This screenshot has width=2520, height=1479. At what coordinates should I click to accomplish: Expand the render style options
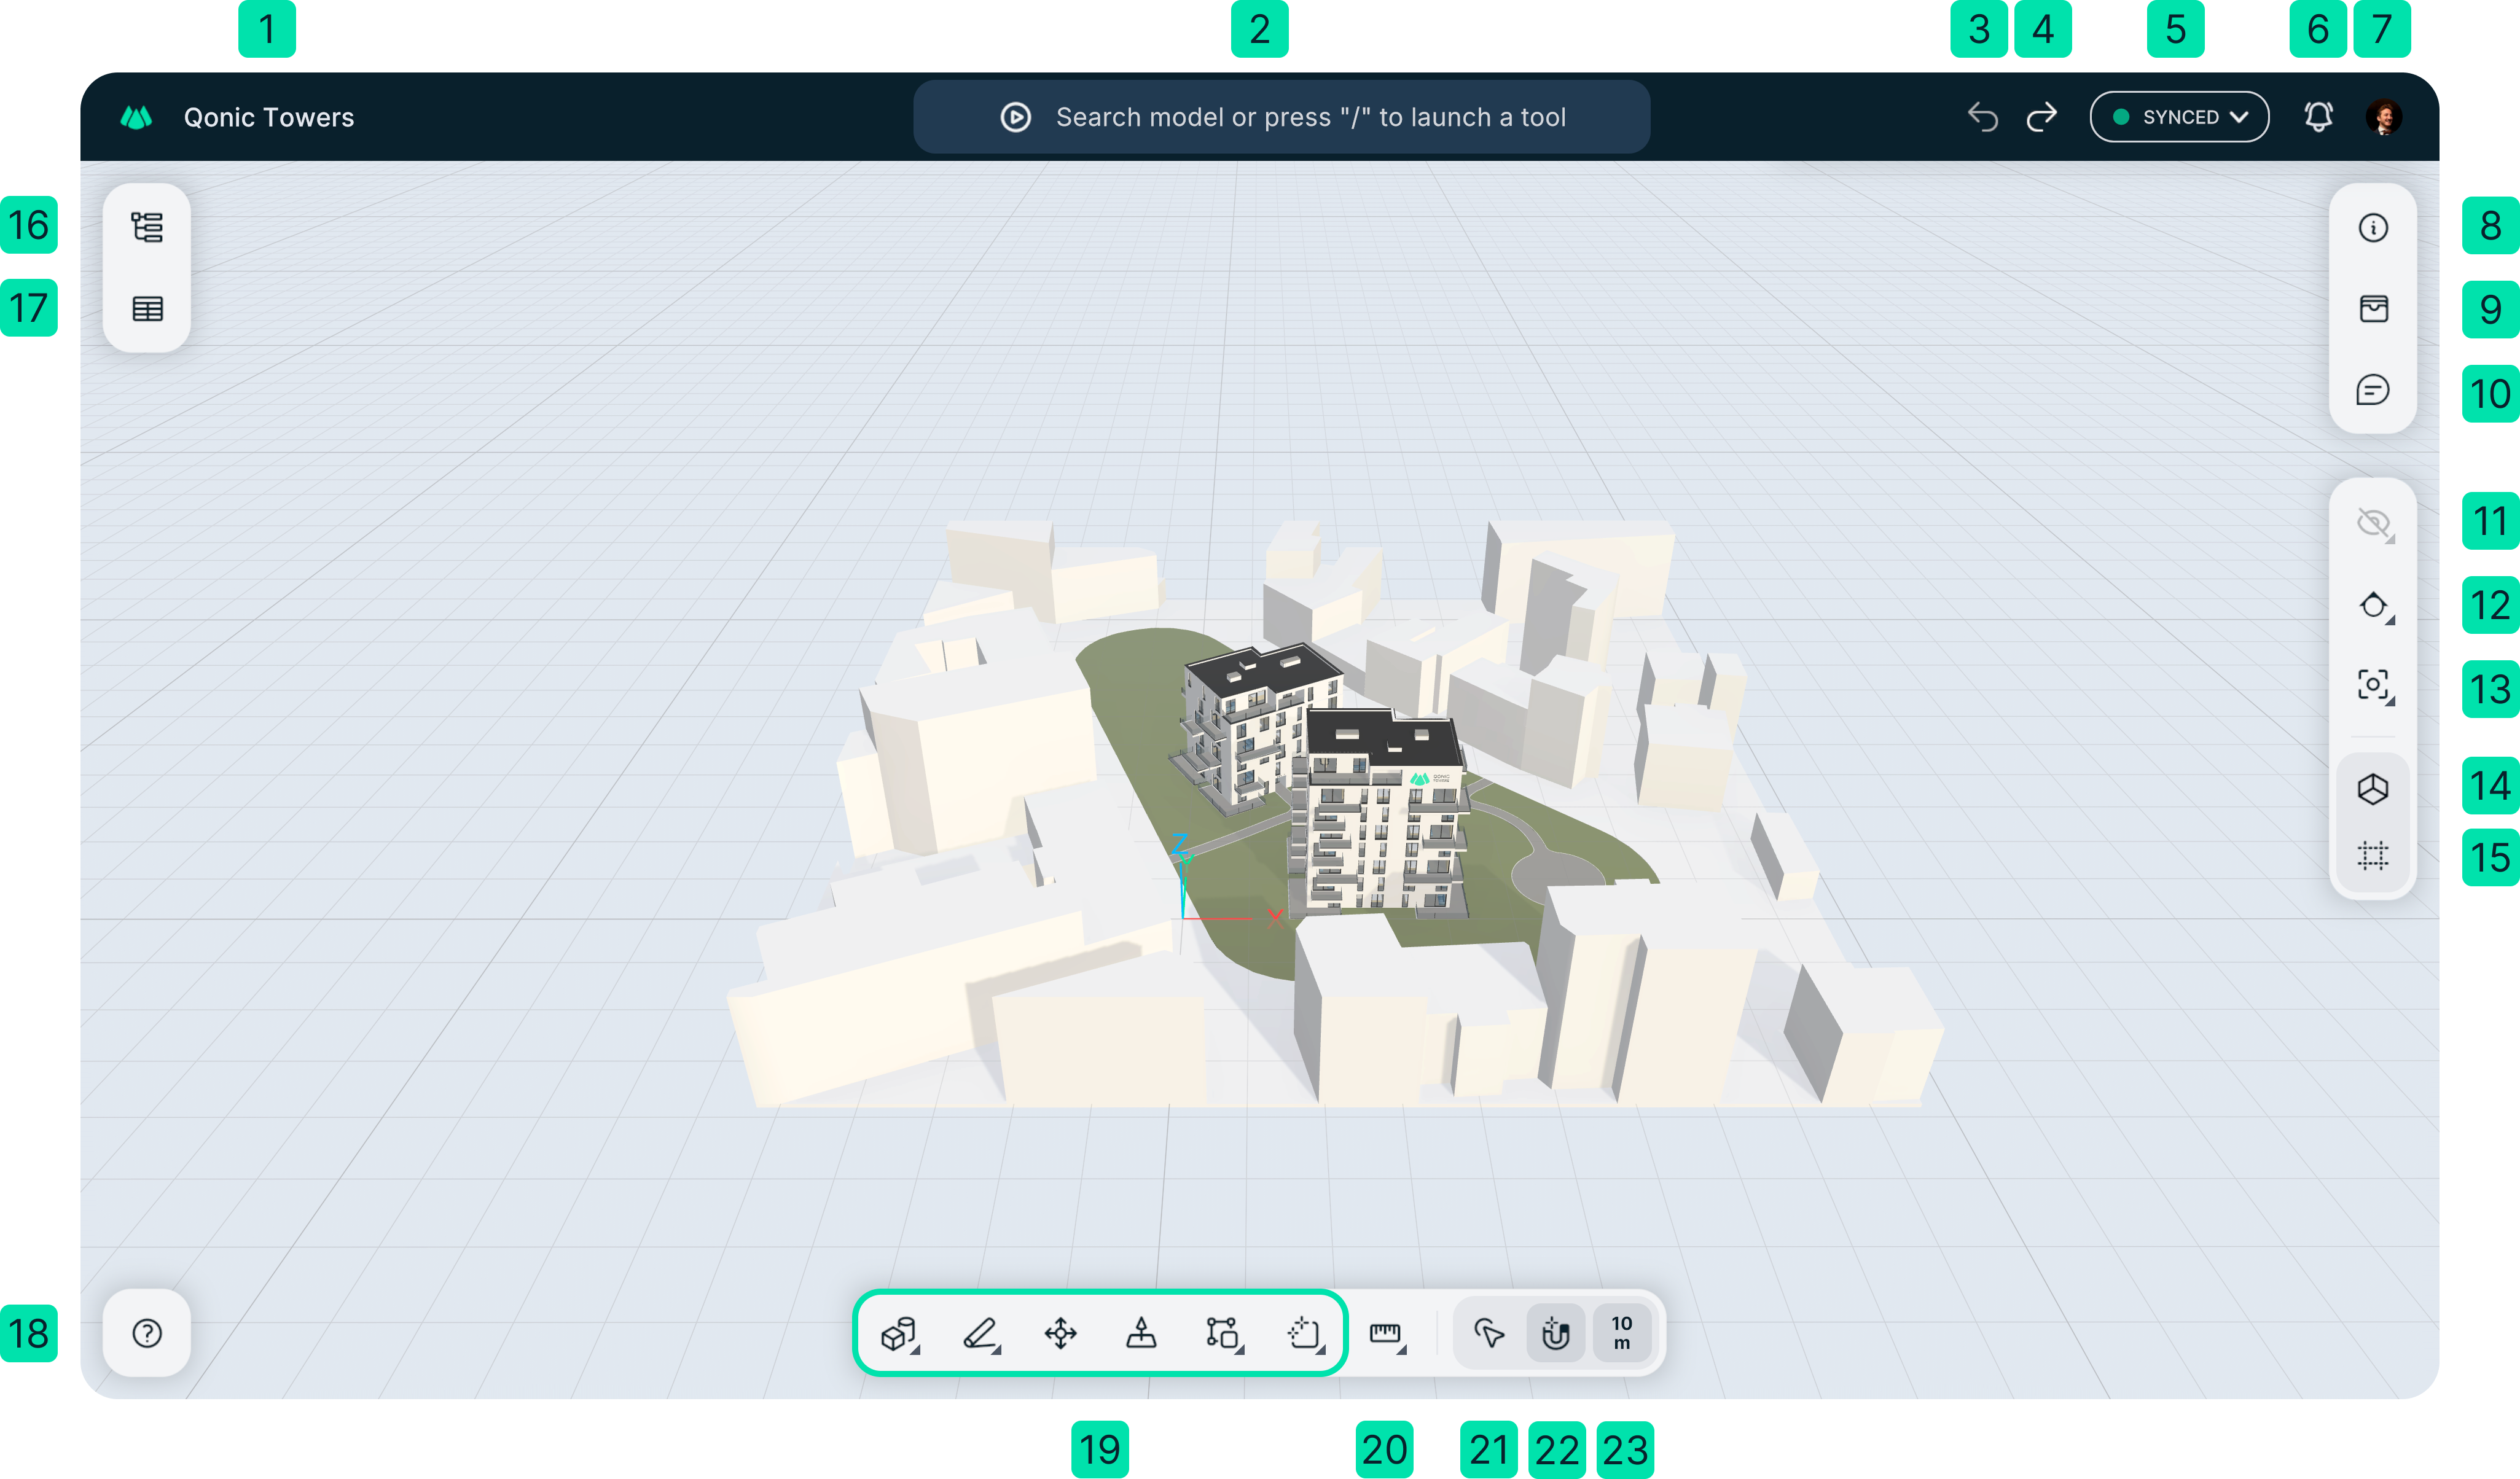click(x=2373, y=606)
